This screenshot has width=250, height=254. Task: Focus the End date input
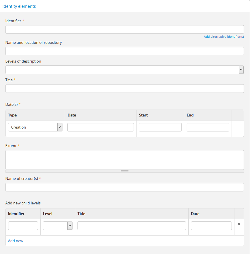coord(208,127)
